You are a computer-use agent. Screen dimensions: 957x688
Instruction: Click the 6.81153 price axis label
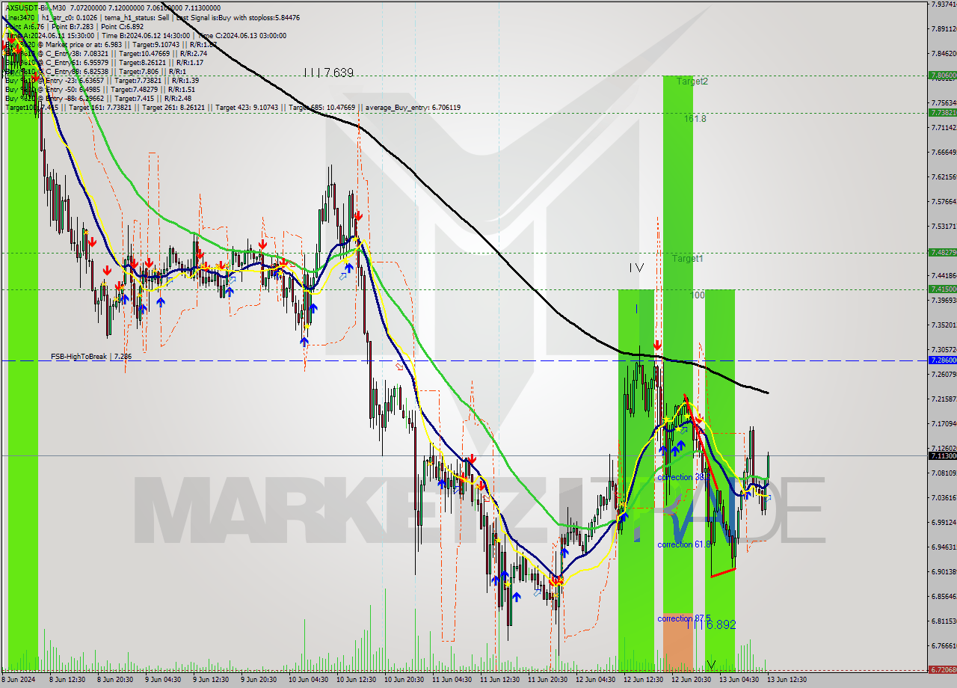point(943,621)
